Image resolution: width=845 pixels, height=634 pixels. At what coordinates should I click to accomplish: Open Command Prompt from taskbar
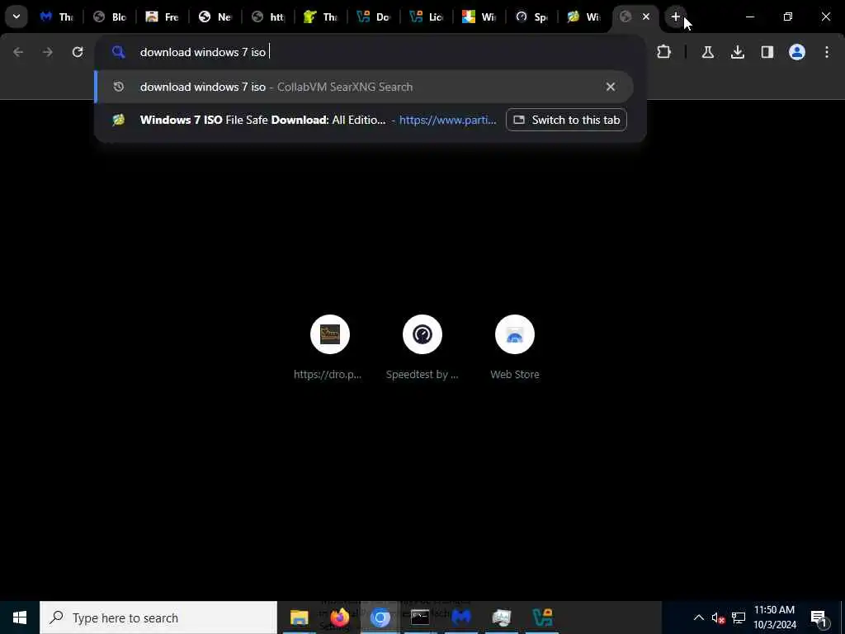coord(420,617)
